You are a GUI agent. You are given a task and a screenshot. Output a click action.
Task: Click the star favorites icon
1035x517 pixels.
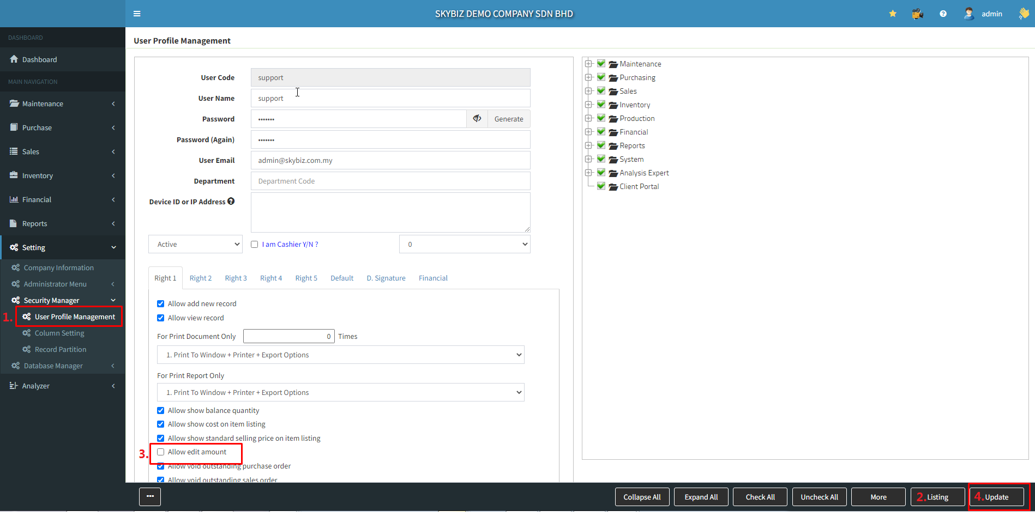(893, 14)
